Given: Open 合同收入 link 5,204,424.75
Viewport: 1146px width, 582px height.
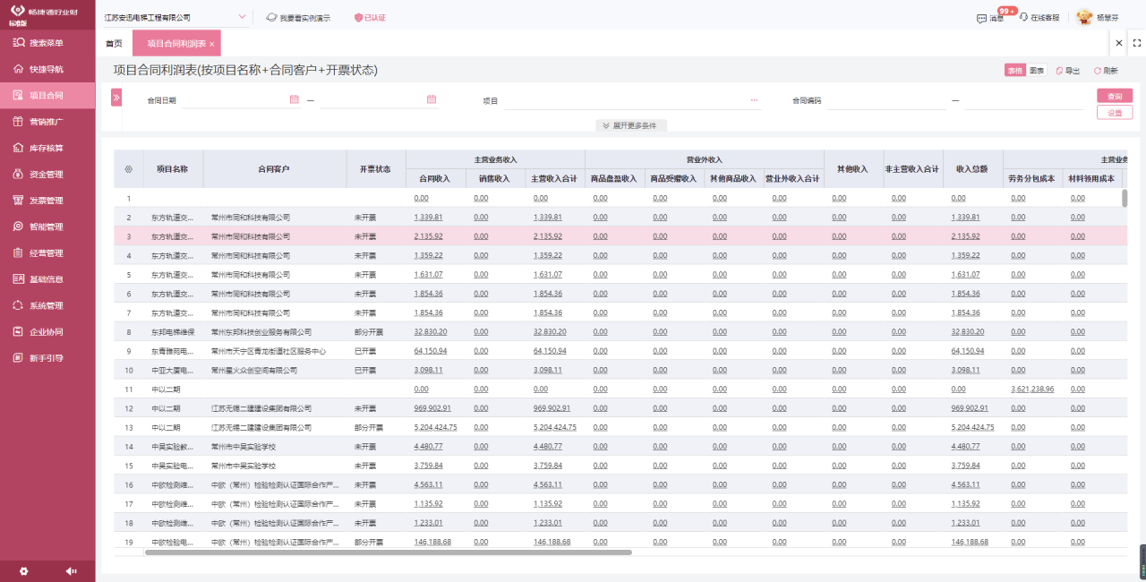Looking at the screenshot, I should click(x=436, y=427).
